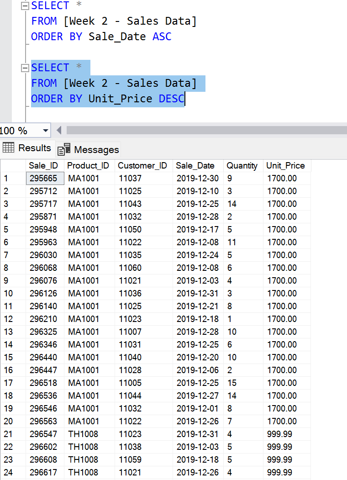The height and width of the screenshot is (480, 347).
Task: Click Sale_ID 296608 cell
Action: pos(45,459)
